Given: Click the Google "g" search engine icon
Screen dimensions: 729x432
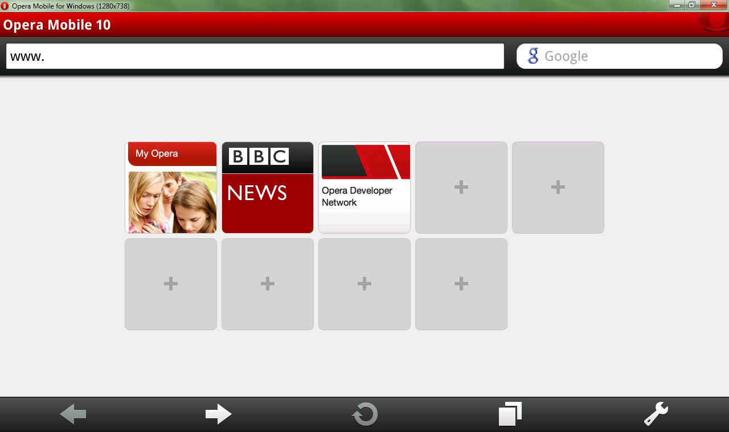Looking at the screenshot, I should [x=533, y=56].
